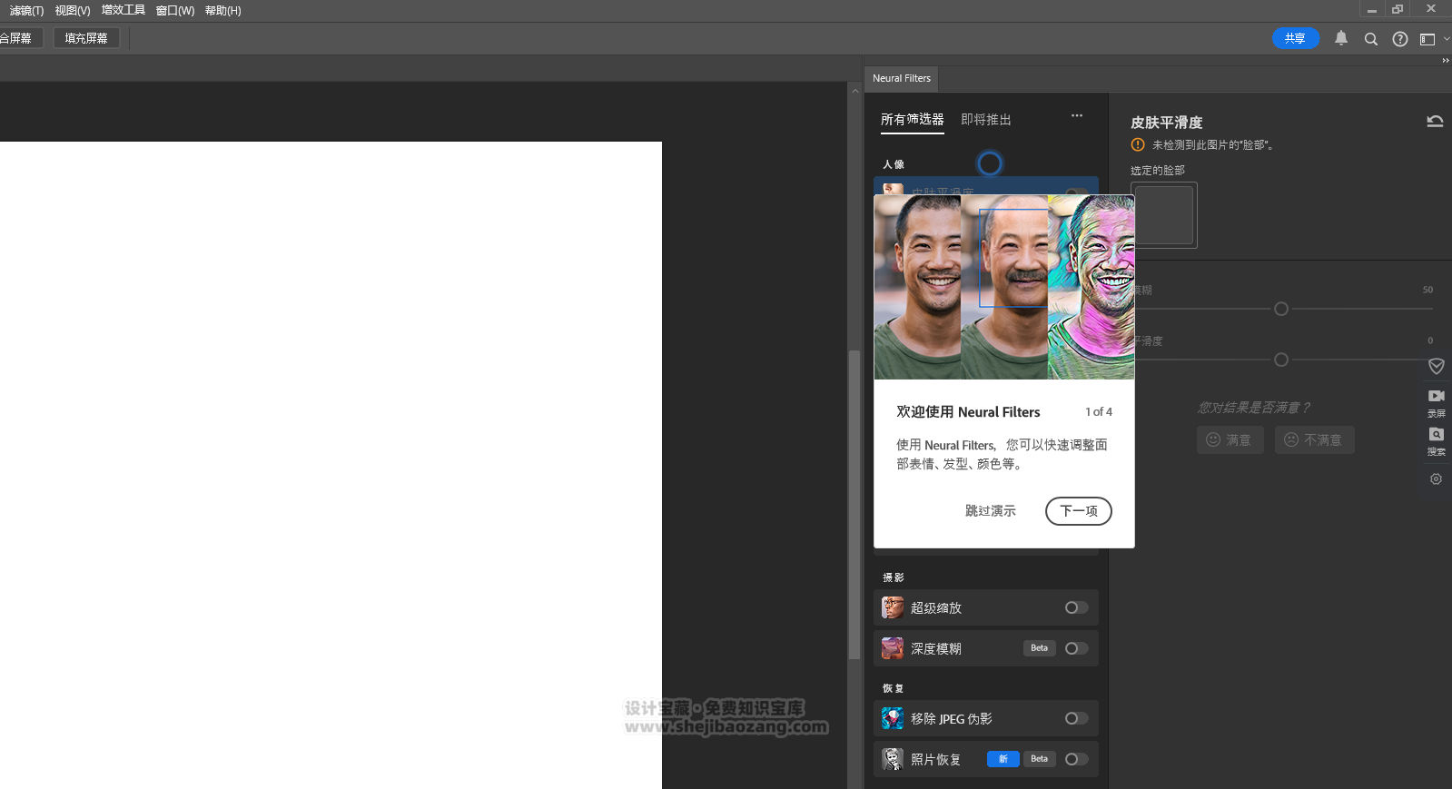The width and height of the screenshot is (1452, 789).
Task: Collapse panels with the double-arrow icon
Action: pyautogui.click(x=1446, y=61)
